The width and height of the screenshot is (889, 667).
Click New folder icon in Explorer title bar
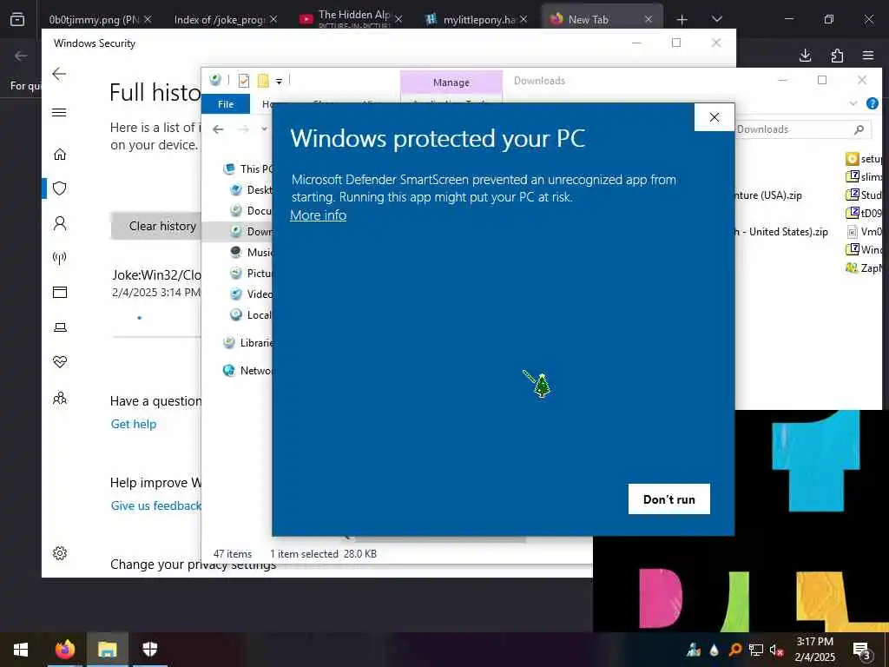tap(263, 81)
